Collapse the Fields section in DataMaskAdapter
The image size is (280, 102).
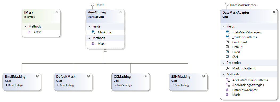pyautogui.click(x=224, y=26)
